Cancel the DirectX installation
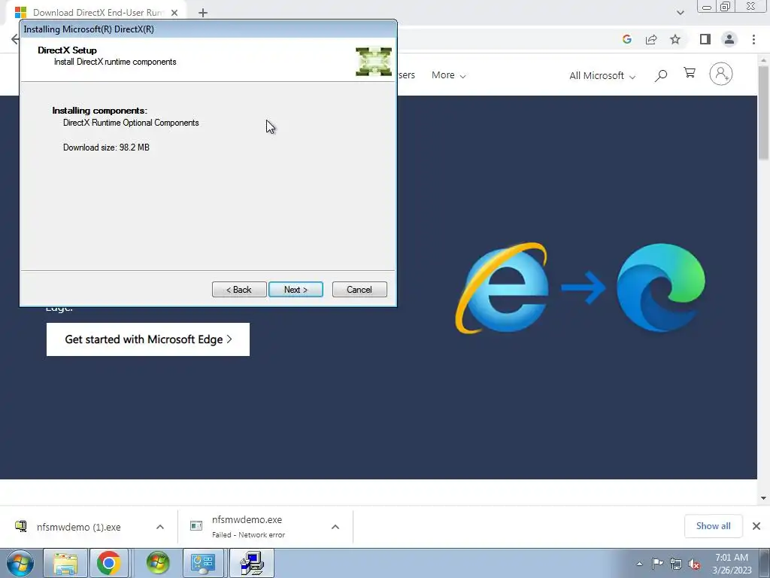770x578 pixels. click(x=359, y=290)
